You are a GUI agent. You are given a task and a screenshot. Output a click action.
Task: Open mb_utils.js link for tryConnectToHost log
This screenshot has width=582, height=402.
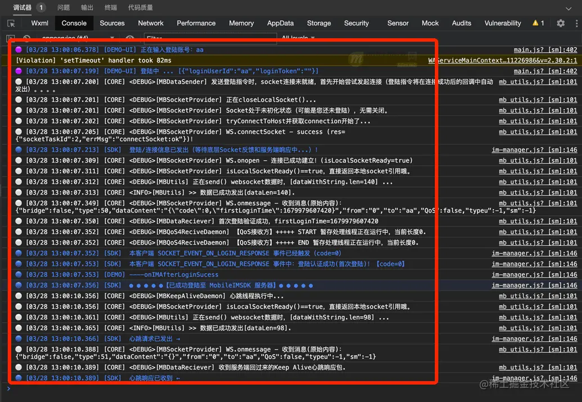click(x=538, y=121)
